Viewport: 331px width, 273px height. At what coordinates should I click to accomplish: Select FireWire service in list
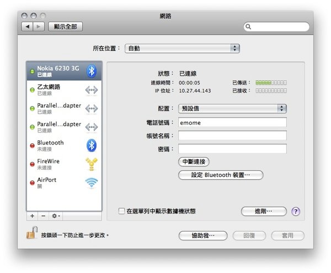click(64, 164)
